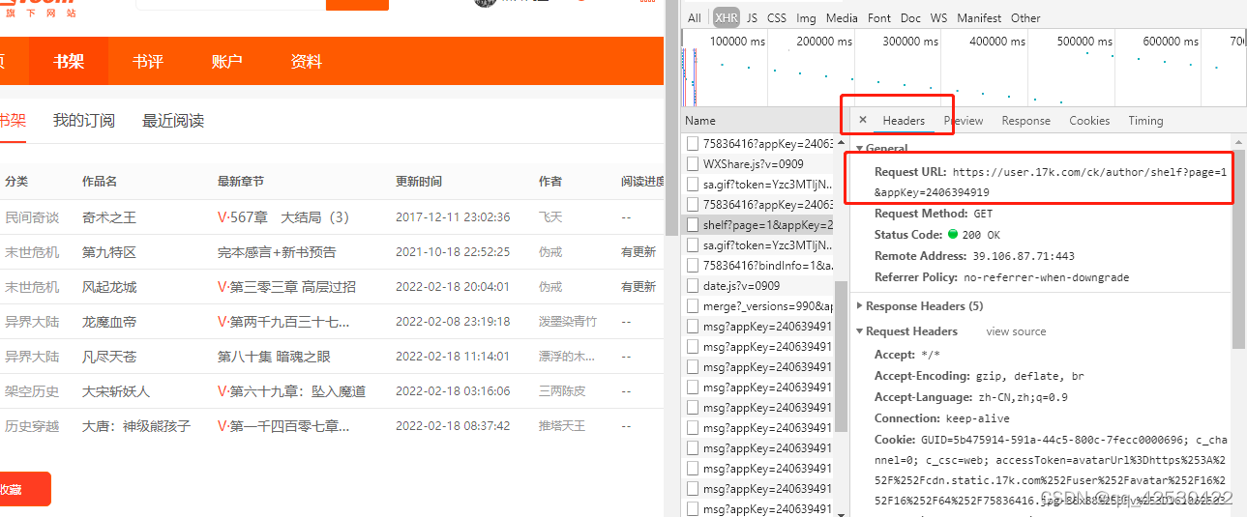The image size is (1247, 517).
Task: Click the request list vertical scrollbar
Action: click(x=842, y=358)
